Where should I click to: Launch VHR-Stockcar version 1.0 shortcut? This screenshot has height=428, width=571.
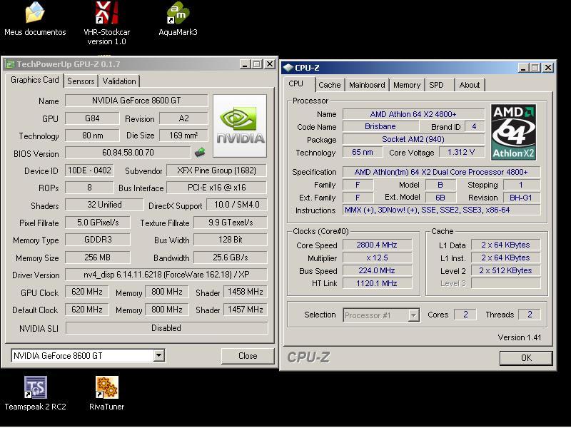pyautogui.click(x=106, y=12)
